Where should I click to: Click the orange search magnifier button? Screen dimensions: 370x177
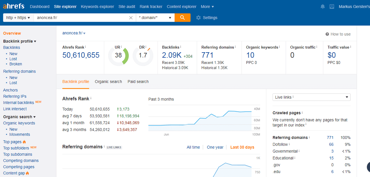coord(183,18)
